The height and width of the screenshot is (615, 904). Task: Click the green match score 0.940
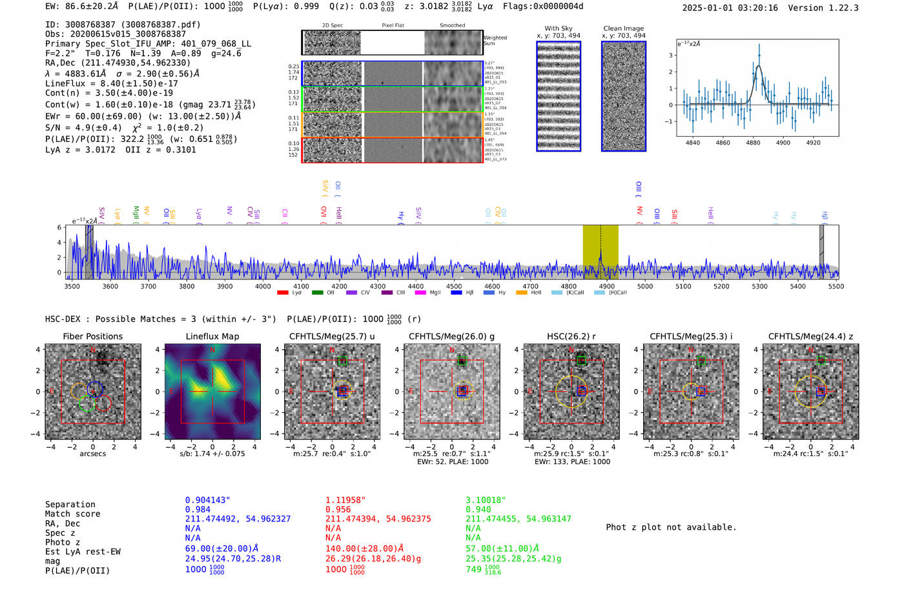coord(478,510)
